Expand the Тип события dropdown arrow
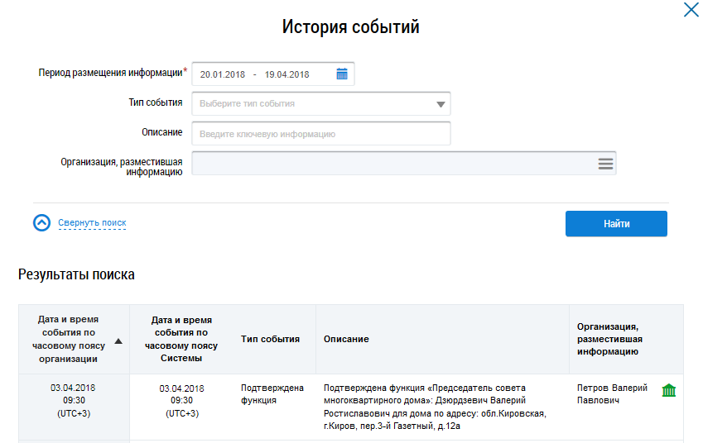This screenshot has width=703, height=443. (441, 104)
